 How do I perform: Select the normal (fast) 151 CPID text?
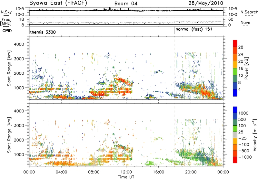[194, 29]
